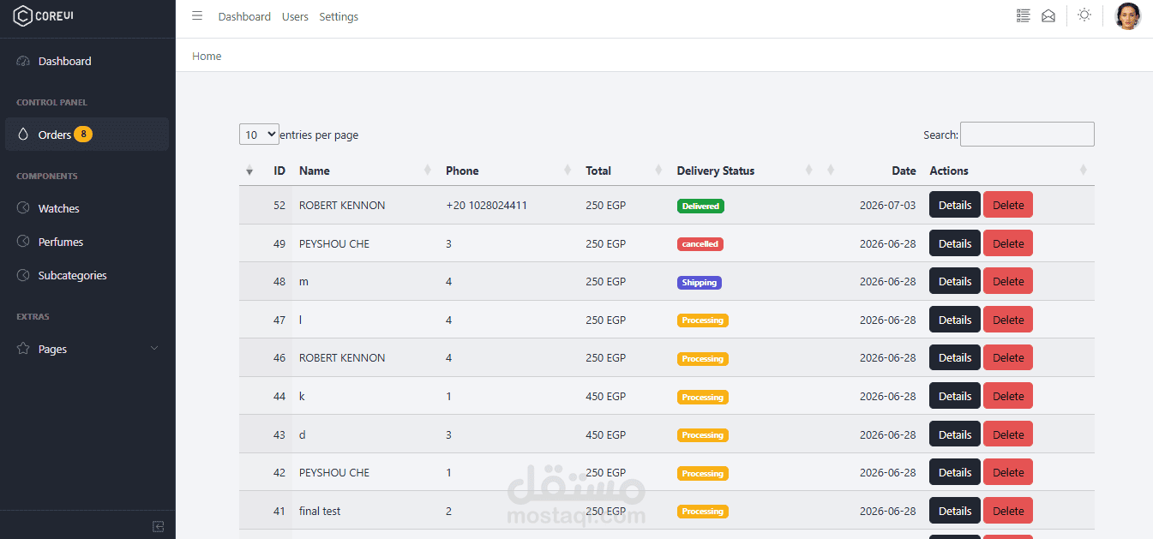Open the Users menu item
The height and width of the screenshot is (539, 1153).
click(x=295, y=16)
